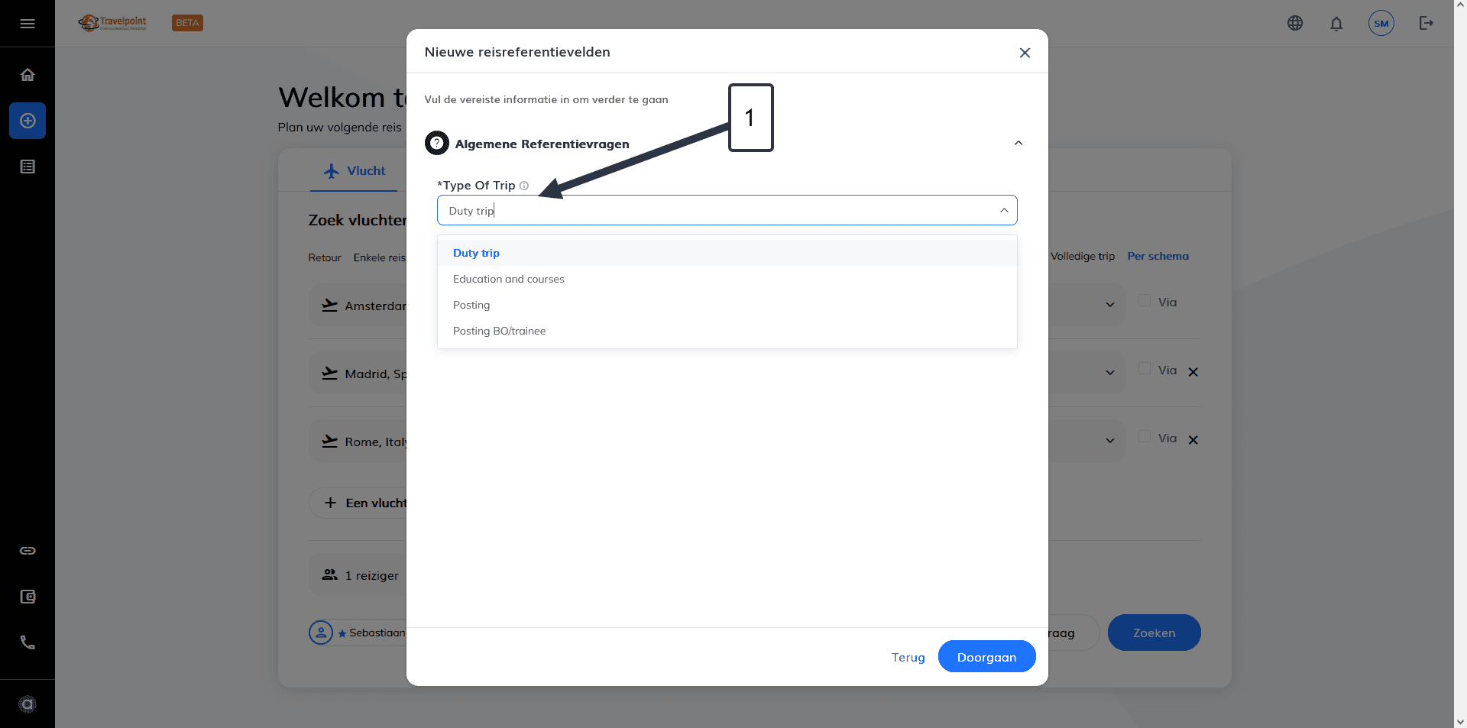Open the hamburger menu icon
The image size is (1467, 728).
point(28,24)
